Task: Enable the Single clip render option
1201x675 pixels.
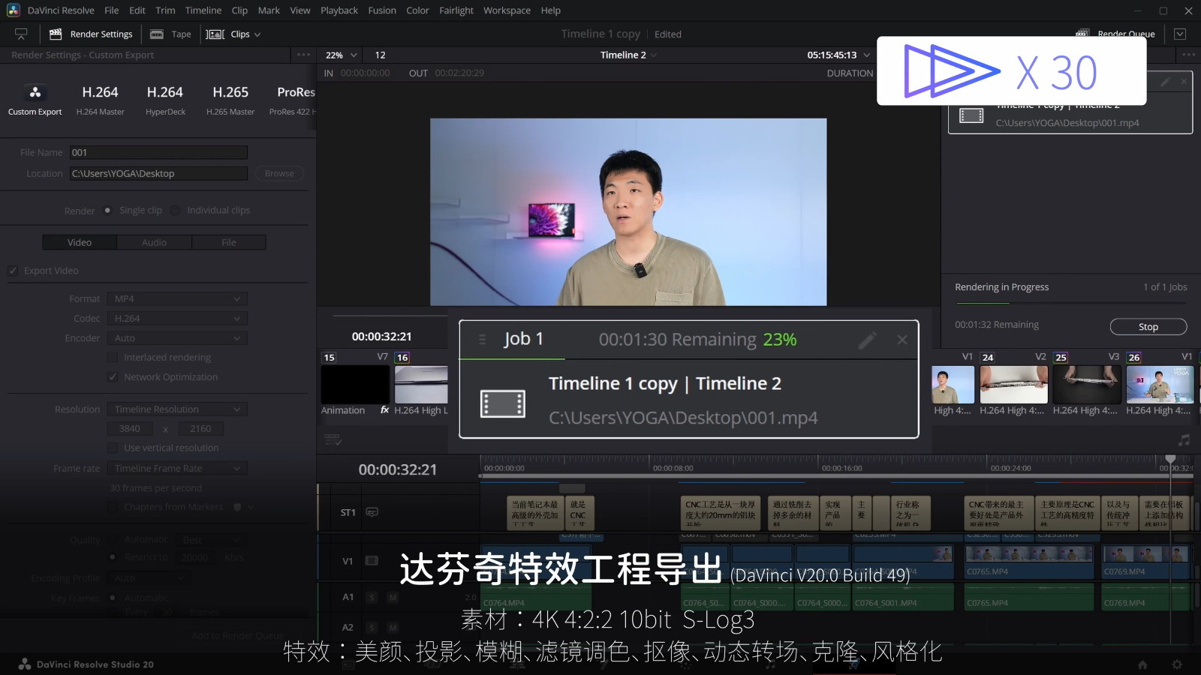Action: click(107, 210)
